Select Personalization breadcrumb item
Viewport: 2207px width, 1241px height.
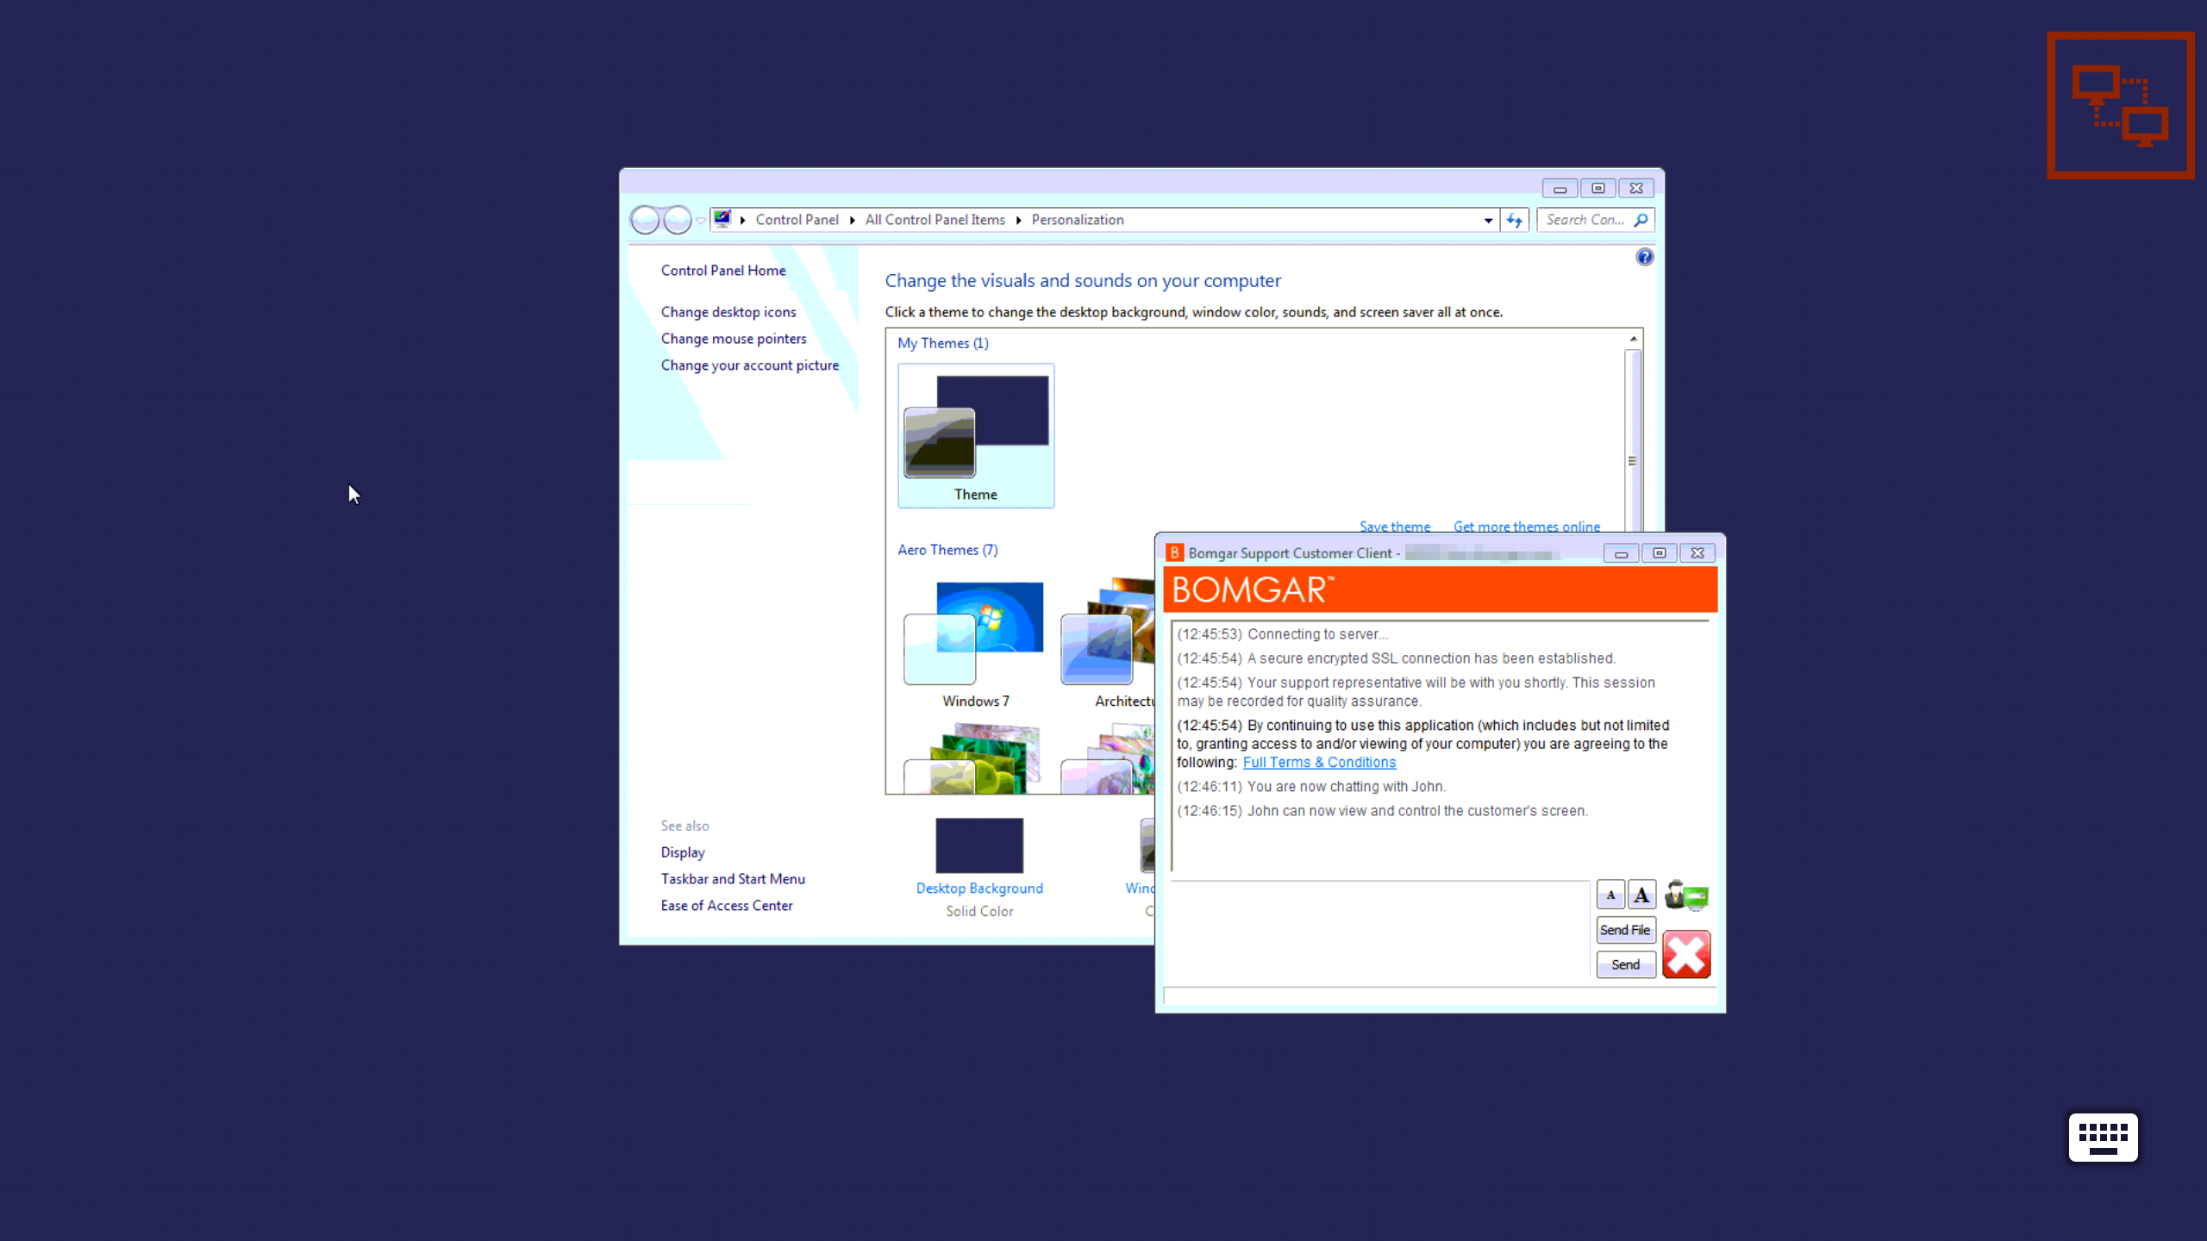[x=1078, y=220]
